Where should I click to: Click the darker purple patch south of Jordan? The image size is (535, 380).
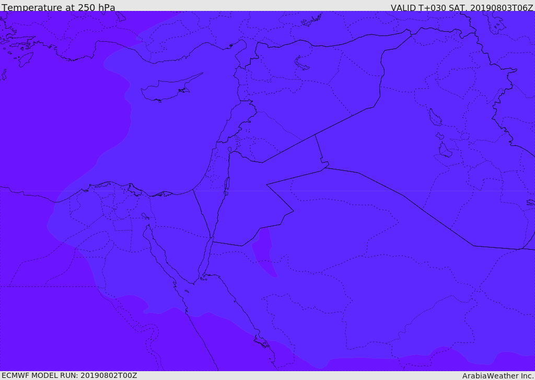(x=265, y=252)
